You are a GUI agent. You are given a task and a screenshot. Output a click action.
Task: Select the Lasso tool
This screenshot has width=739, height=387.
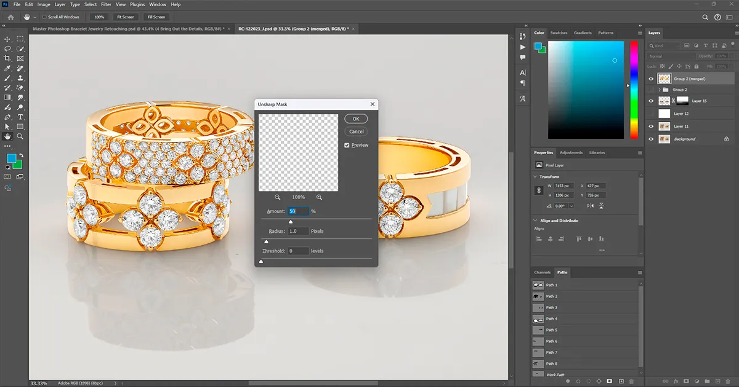click(7, 49)
